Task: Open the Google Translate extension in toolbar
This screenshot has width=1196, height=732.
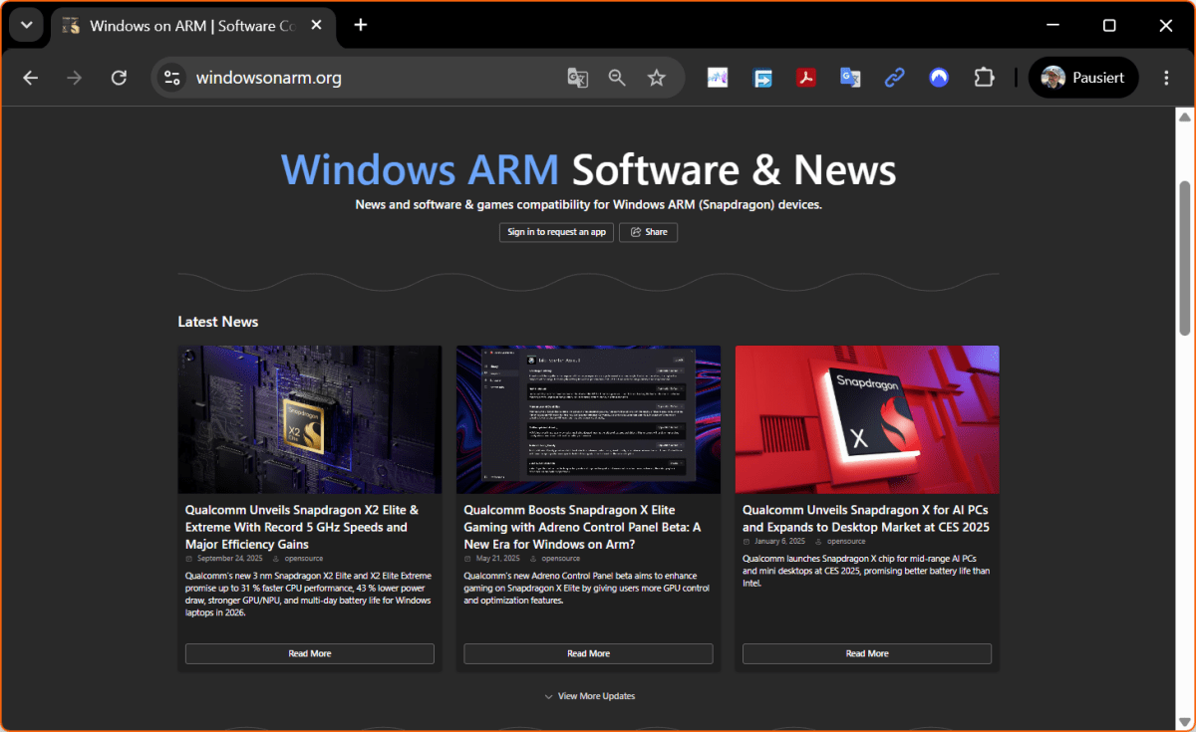Action: coord(850,78)
